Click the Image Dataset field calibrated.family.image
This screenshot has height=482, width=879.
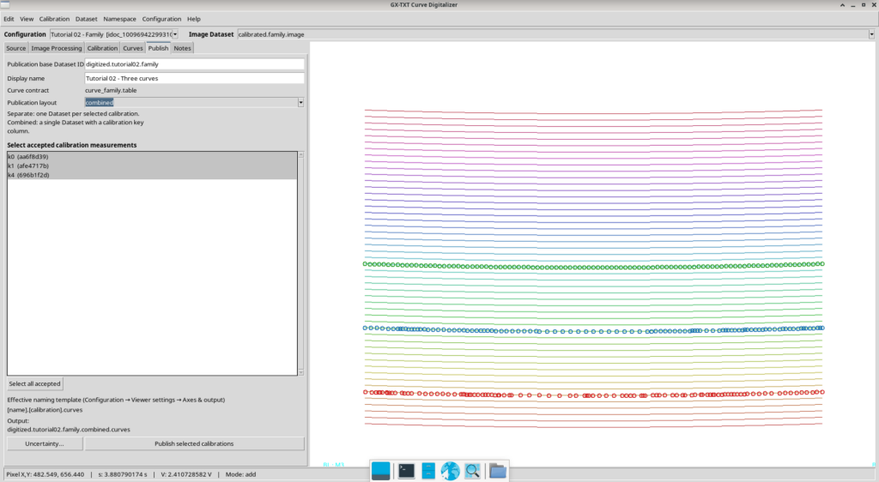(553, 34)
